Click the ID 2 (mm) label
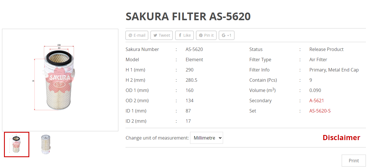Image resolution: width=369 pixels, height=168 pixels. (x=136, y=121)
